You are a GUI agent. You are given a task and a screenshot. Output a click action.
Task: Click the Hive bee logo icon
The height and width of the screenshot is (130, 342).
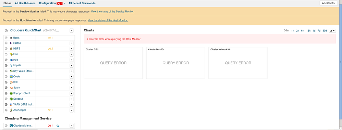pyautogui.click(x=11, y=54)
